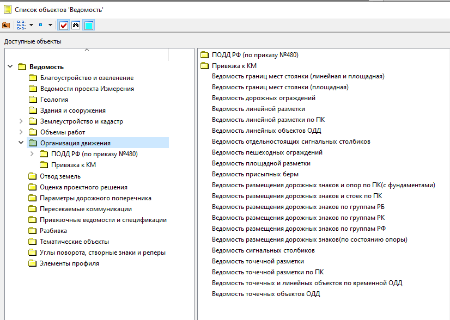450x320 pixels.
Task: Click the Отвод земель folder icon
Action: tap(32, 176)
